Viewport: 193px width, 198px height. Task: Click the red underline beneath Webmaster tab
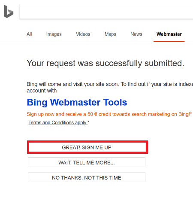pyautogui.click(x=169, y=41)
